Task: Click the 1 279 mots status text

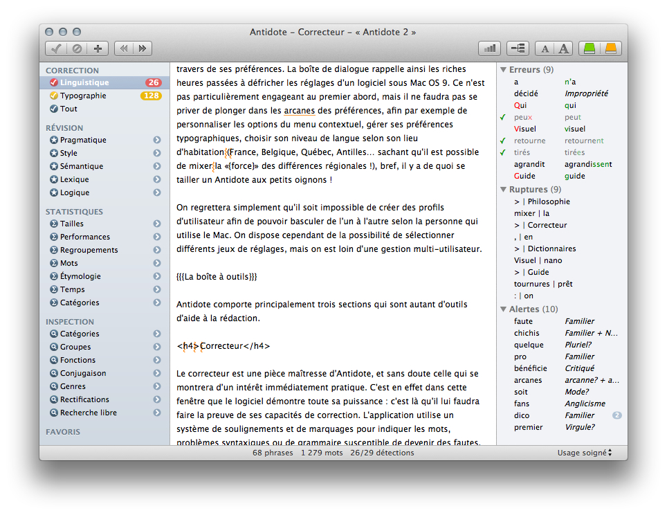Action: (322, 453)
